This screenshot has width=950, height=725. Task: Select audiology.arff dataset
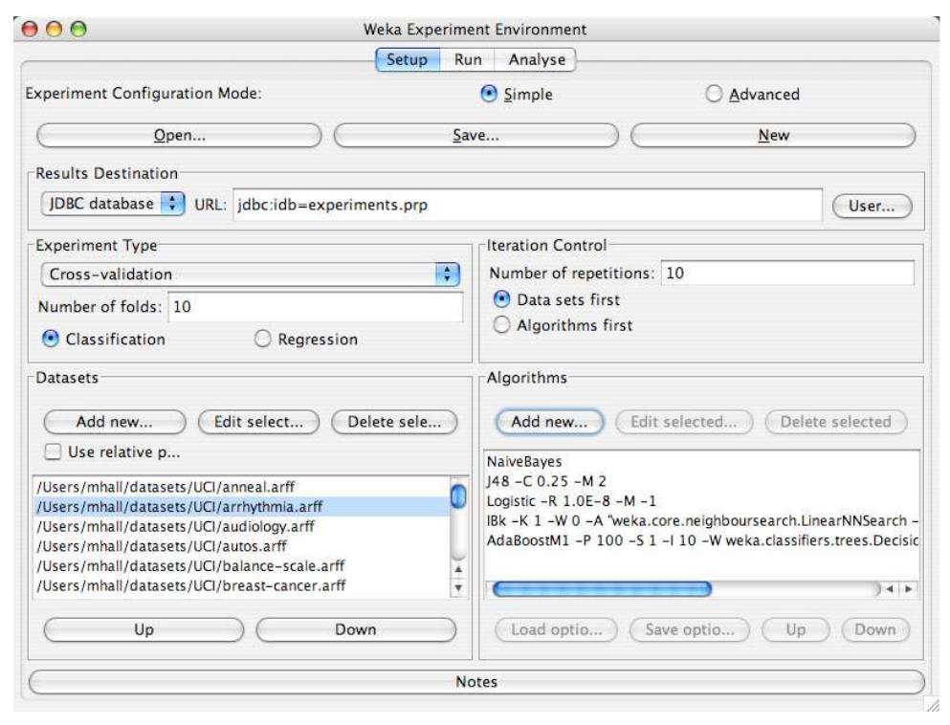click(242, 526)
